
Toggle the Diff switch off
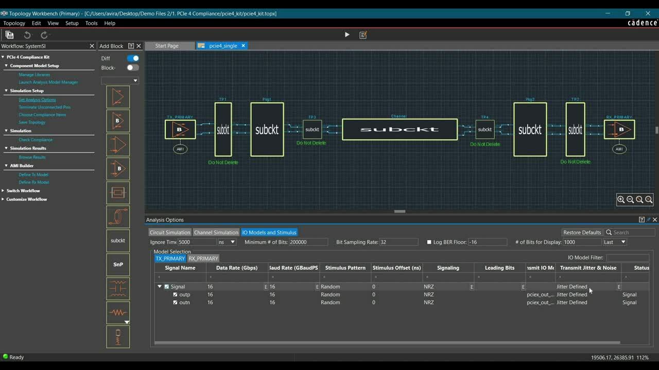[x=133, y=58]
